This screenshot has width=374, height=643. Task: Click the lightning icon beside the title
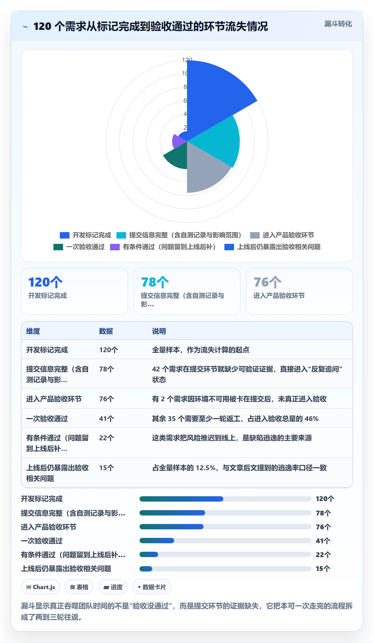(x=25, y=27)
